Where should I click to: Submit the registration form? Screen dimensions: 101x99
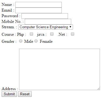pyautogui.click(x=9, y=94)
